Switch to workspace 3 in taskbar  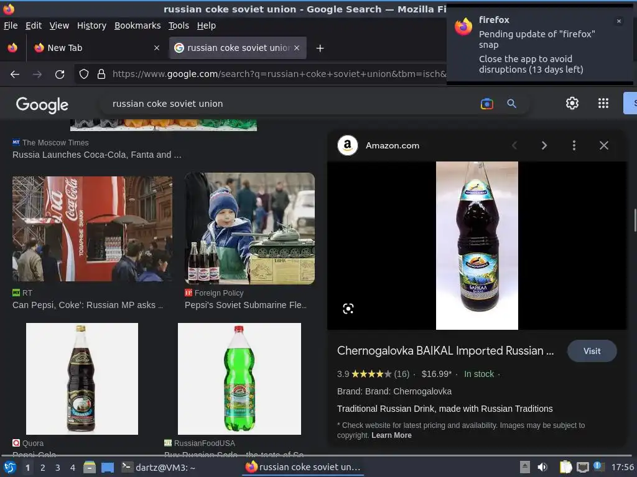(58, 468)
